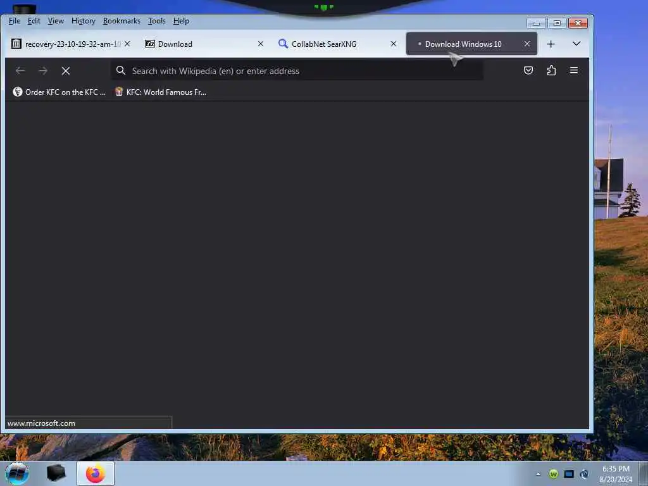Go back one page
The height and width of the screenshot is (486, 648).
[20, 71]
